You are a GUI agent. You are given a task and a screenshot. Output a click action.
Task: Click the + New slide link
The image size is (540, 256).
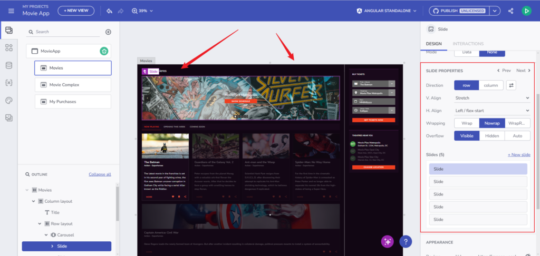(518, 154)
